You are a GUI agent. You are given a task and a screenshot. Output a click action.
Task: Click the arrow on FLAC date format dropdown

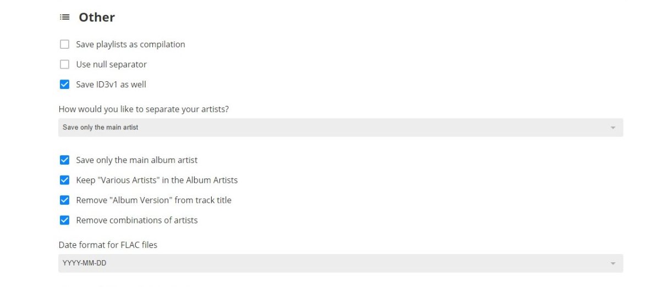613,264
